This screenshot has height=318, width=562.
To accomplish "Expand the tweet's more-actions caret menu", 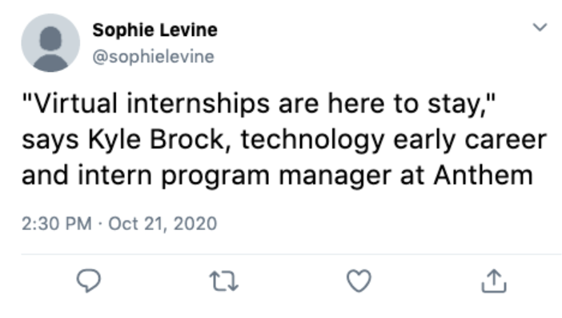I will tap(540, 27).
